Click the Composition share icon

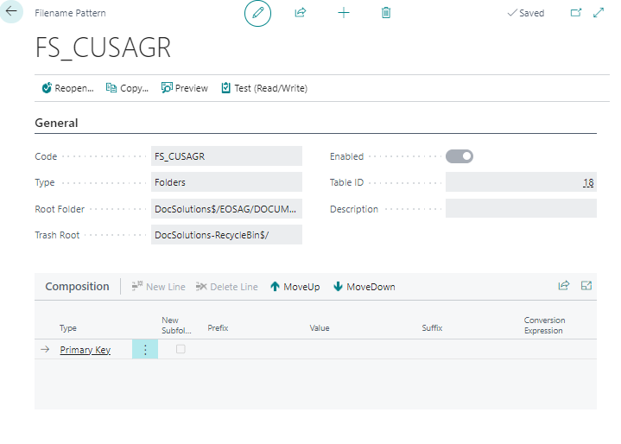(564, 286)
